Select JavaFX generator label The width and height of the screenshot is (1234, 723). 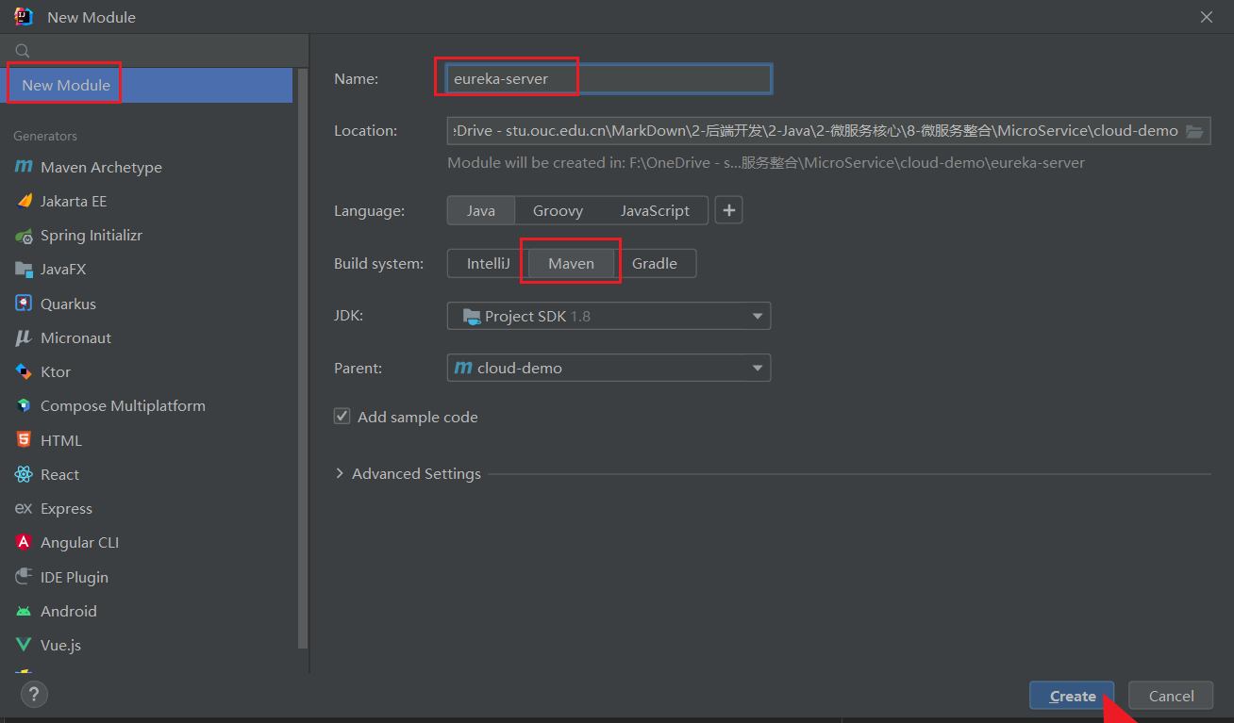coord(63,270)
